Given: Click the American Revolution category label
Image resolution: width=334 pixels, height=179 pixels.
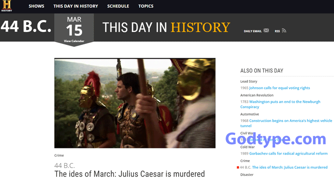Looking at the screenshot, I should [257, 95].
